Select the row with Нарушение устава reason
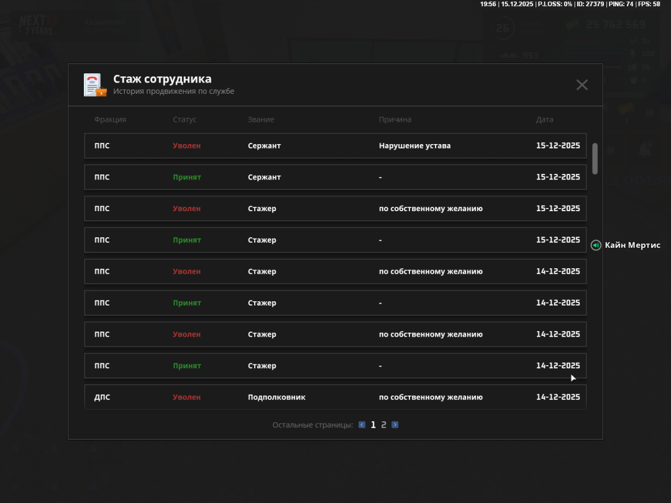Screen dimensions: 671x503 coord(335,146)
